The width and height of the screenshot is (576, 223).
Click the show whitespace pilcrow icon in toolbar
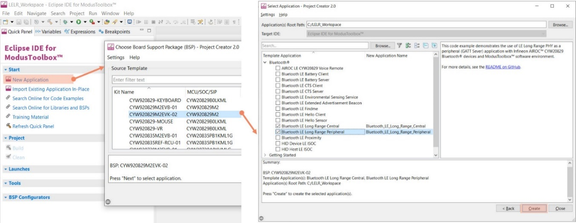tap(234, 22)
